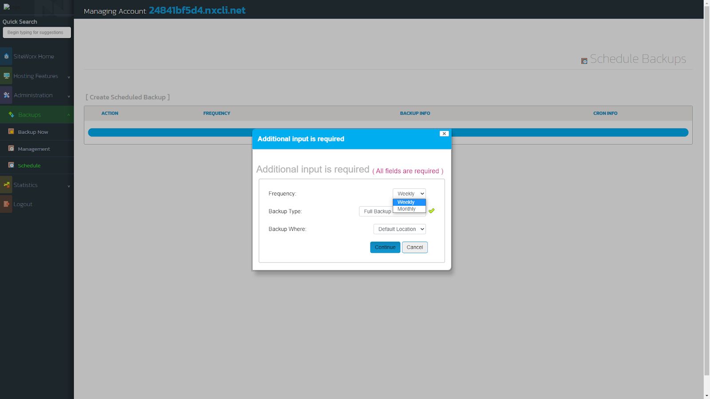Select the SiteWorx Home icon
The width and height of the screenshot is (710, 399).
(6, 56)
